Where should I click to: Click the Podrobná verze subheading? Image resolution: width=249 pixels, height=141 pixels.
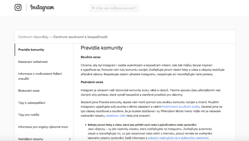click(x=92, y=82)
